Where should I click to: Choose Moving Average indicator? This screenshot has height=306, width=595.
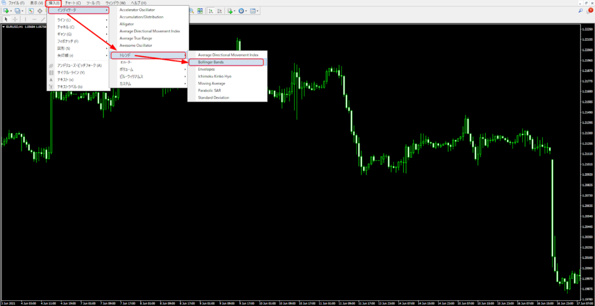pos(212,83)
